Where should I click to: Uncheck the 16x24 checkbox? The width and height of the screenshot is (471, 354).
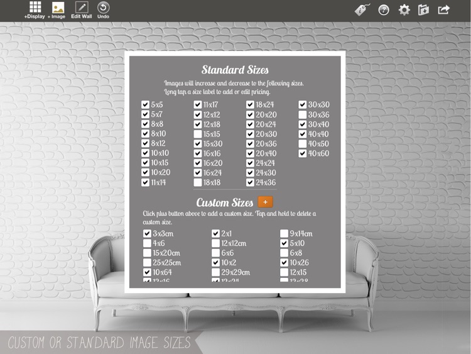[198, 173]
